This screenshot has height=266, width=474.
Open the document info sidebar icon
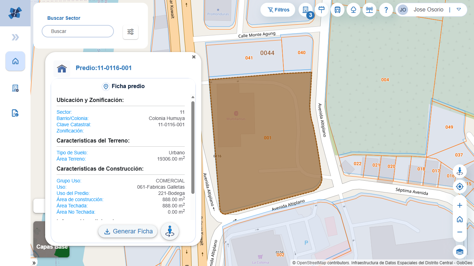[15, 113]
